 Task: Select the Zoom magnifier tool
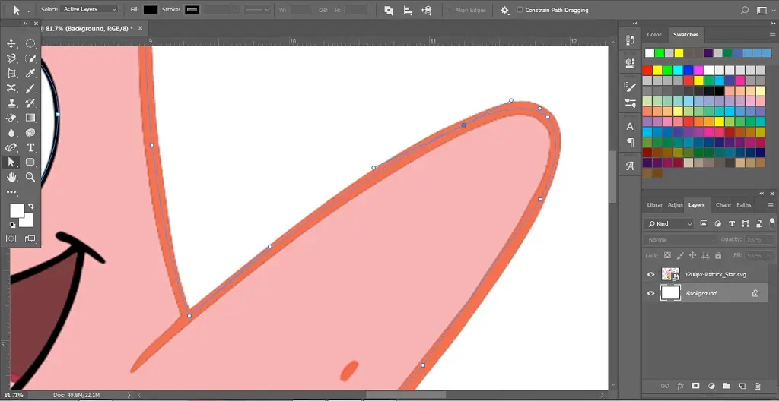pyautogui.click(x=30, y=177)
